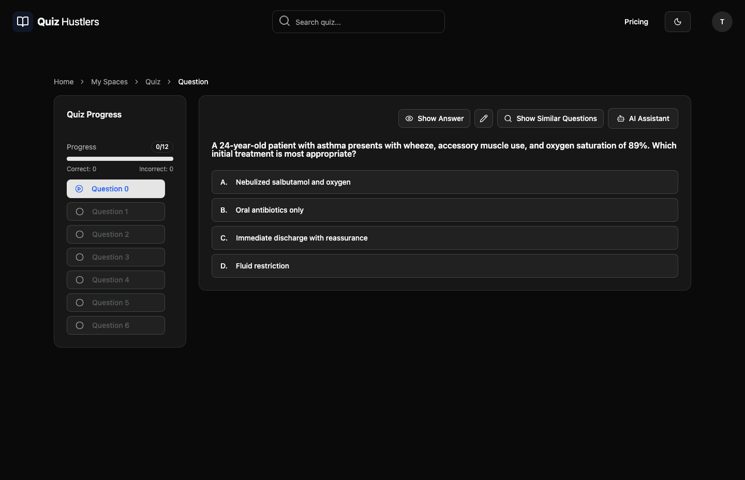The width and height of the screenshot is (745, 480).
Task: Click the 0/12 progress badge
Action: pyautogui.click(x=162, y=147)
